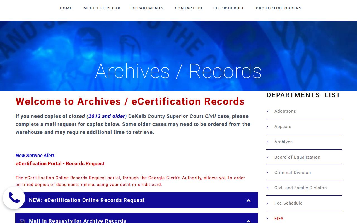Screen dimensions: 357x223
Task: Click the envelope icon on Mail In Requests
Action: point(22,221)
